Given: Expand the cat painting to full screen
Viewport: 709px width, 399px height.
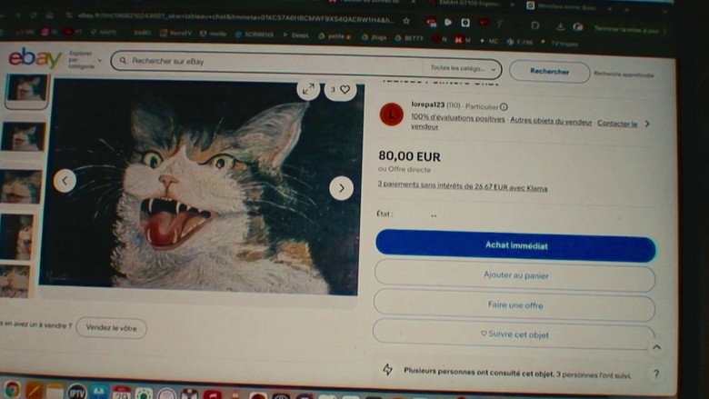Looking at the screenshot, I should tap(308, 89).
